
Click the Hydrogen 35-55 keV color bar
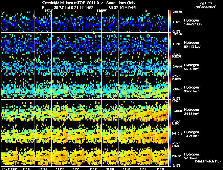(x=169, y=88)
